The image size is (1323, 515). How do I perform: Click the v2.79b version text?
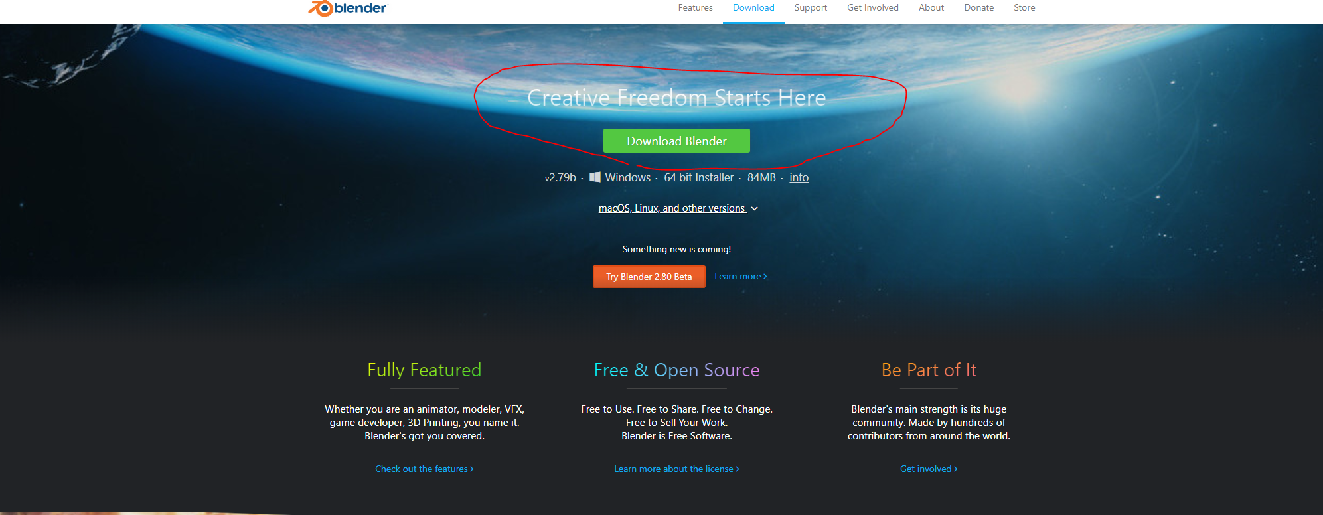pos(560,177)
